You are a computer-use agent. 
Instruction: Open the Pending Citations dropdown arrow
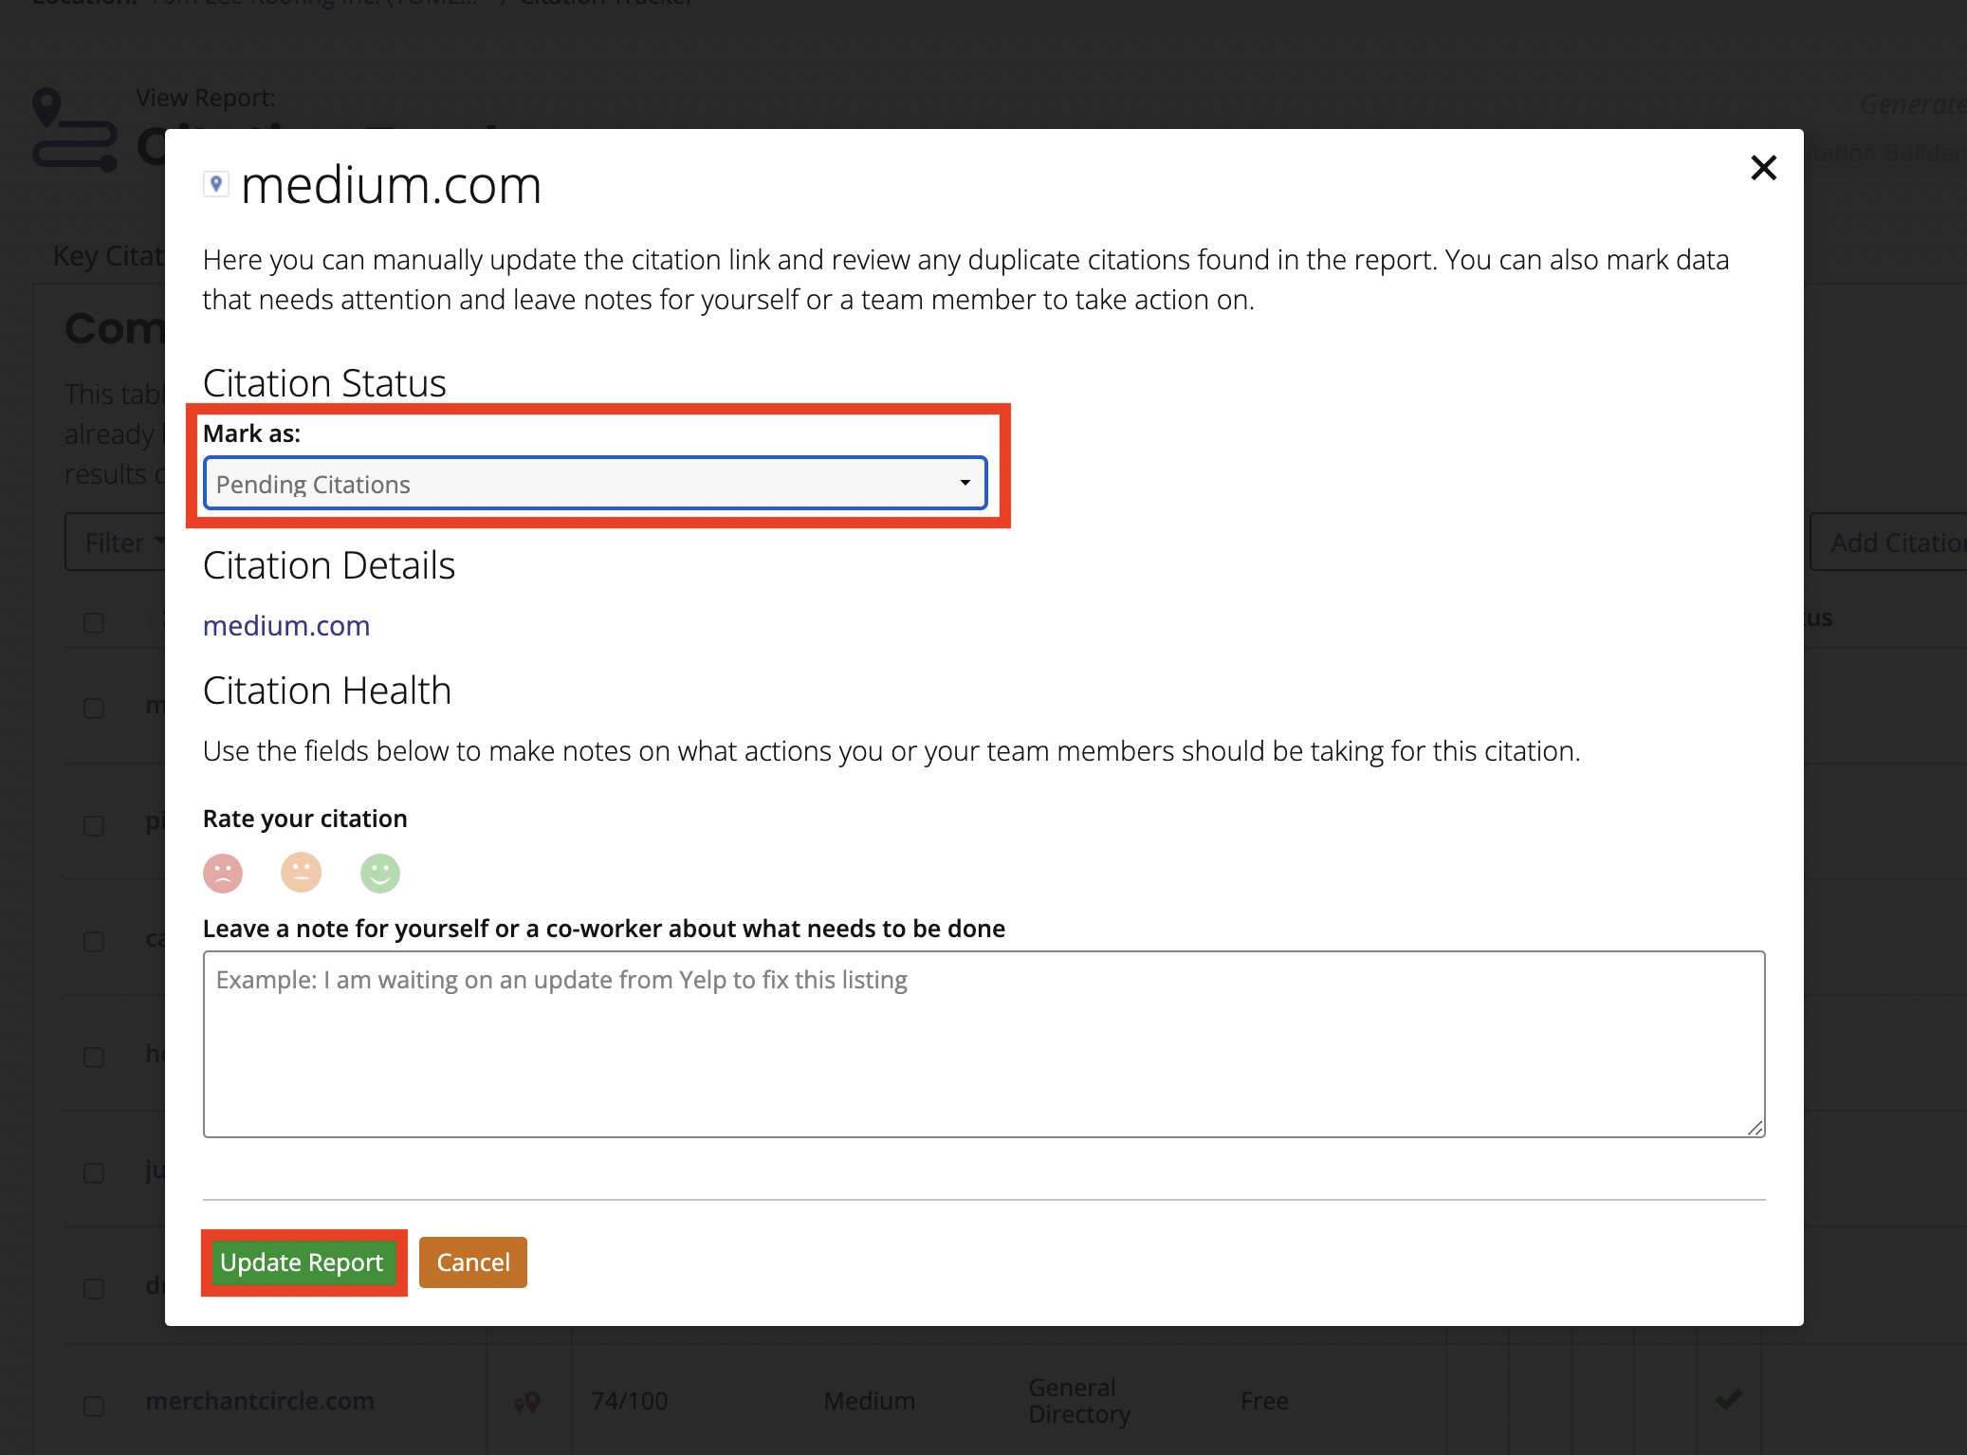point(965,484)
